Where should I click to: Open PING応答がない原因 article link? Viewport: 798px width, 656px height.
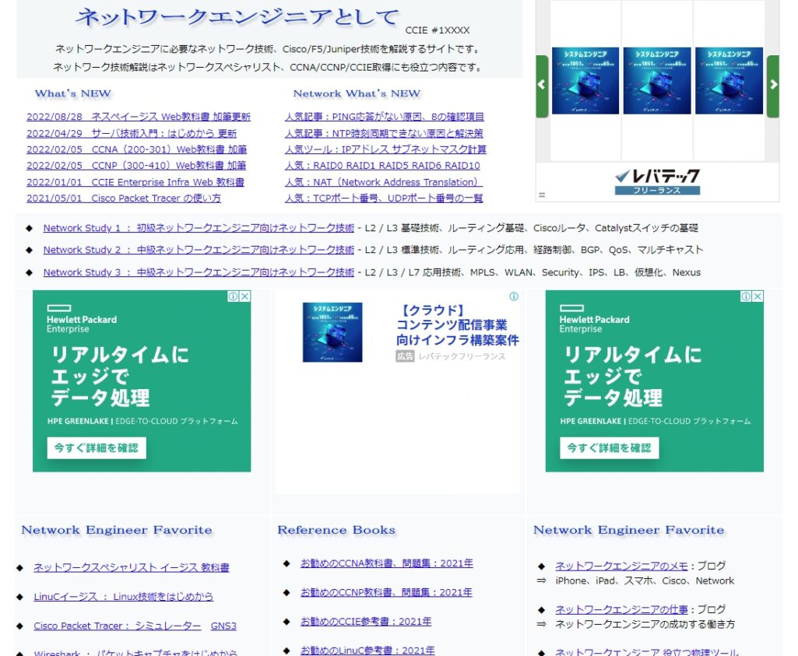385,117
